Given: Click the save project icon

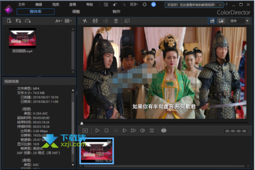Looking at the screenshot, I should click(106, 4).
